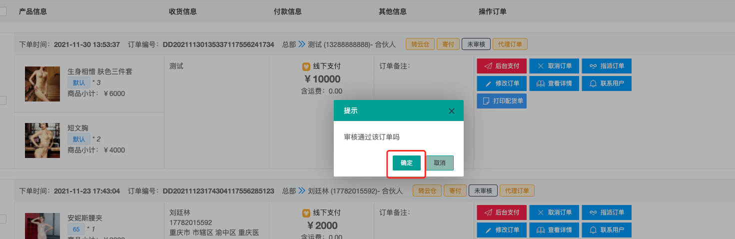Click 未审核 status tag on first order
The image size is (735, 239).
point(476,44)
